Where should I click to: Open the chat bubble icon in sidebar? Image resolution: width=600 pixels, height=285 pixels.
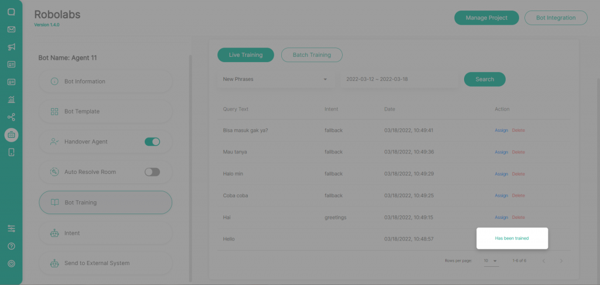pos(12,12)
